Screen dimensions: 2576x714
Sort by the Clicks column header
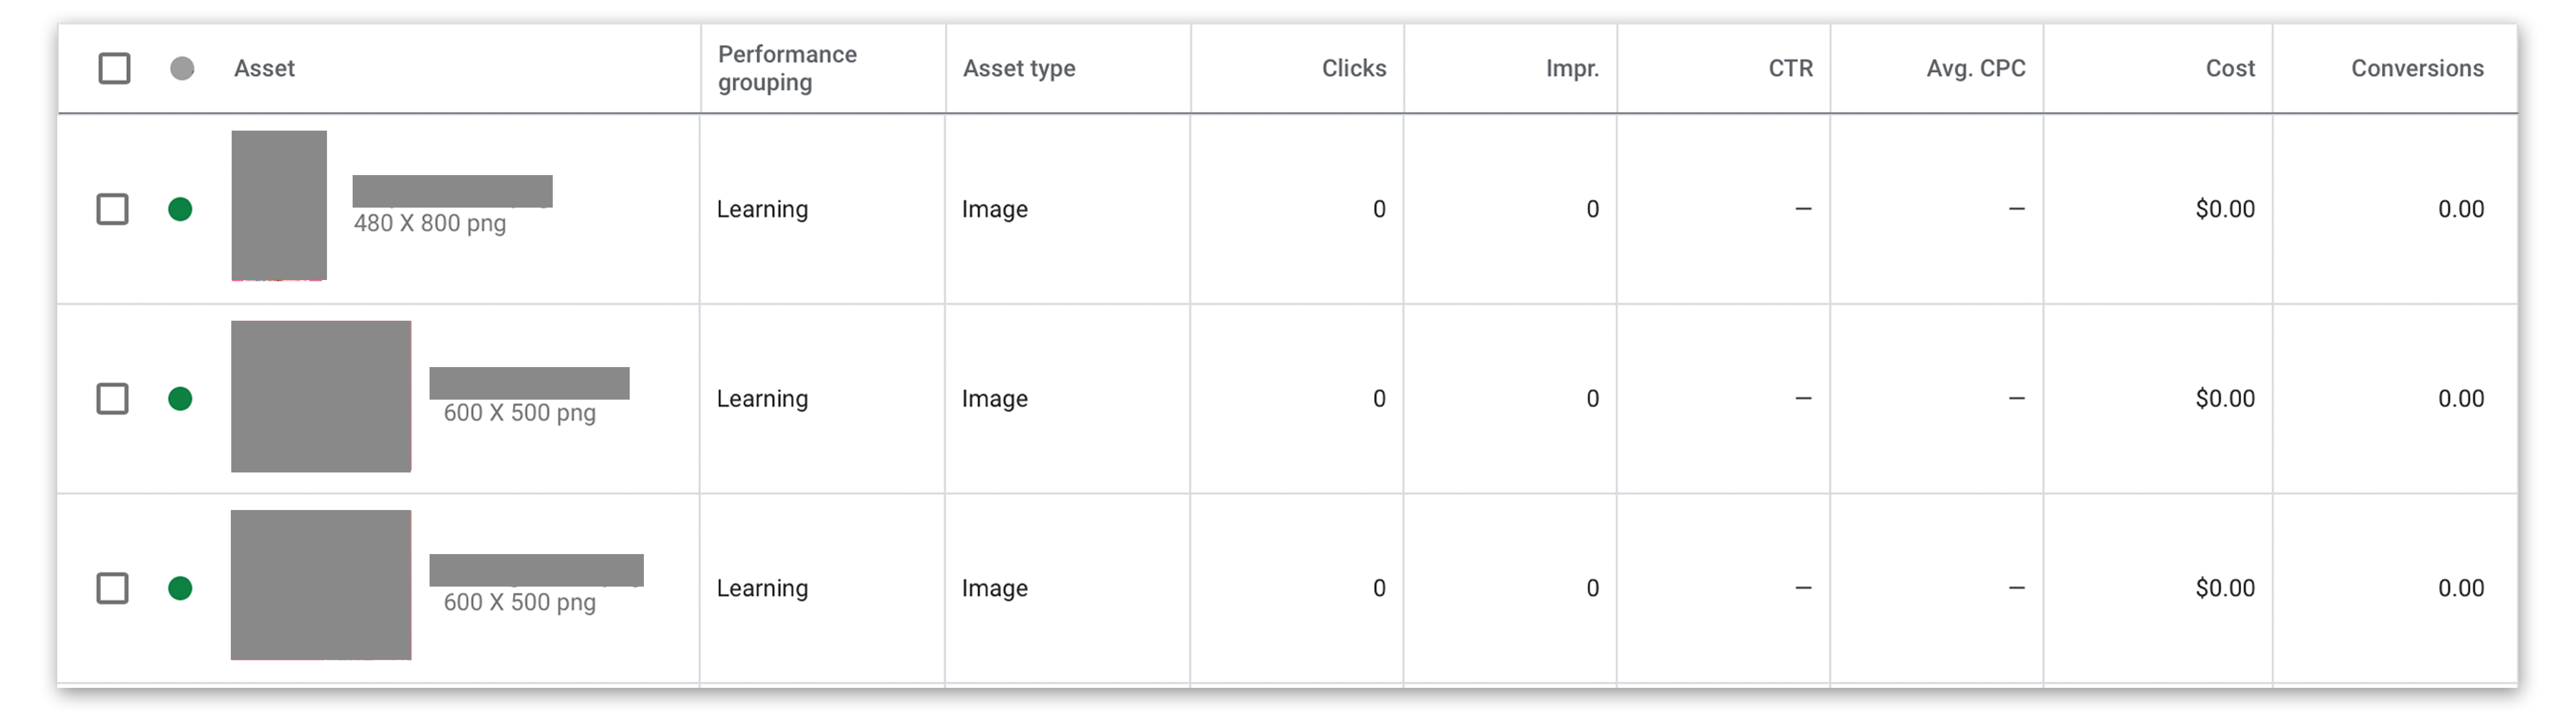[1354, 68]
